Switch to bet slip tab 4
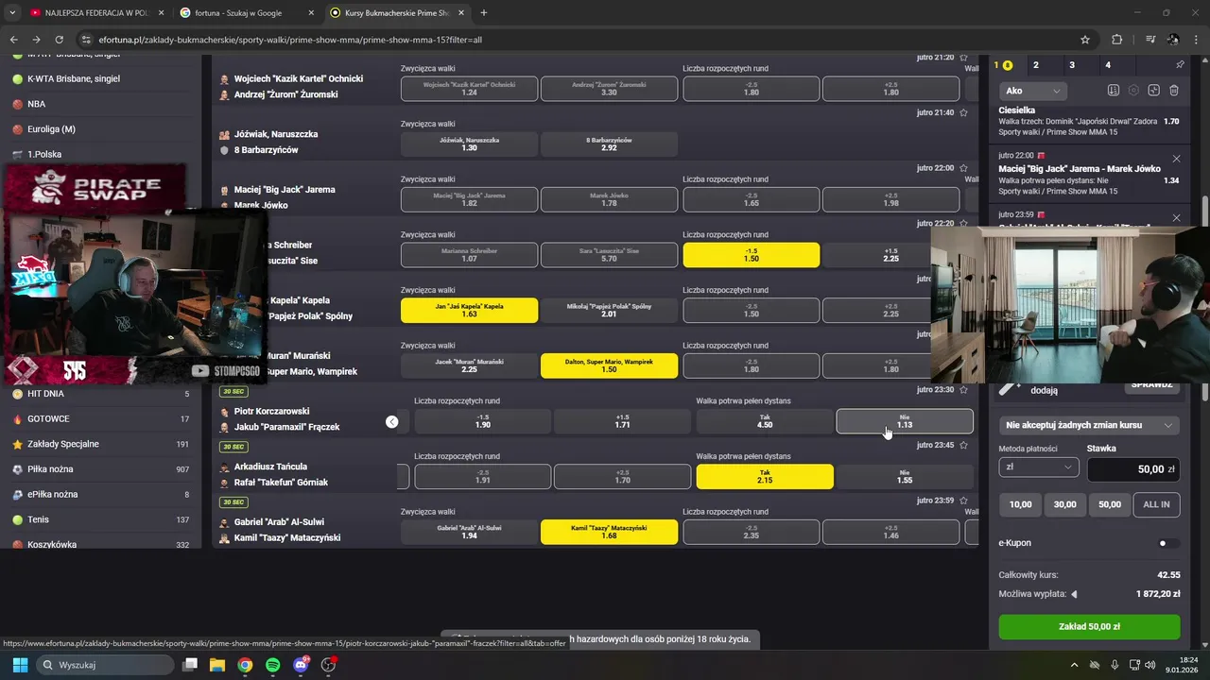 pyautogui.click(x=1108, y=65)
